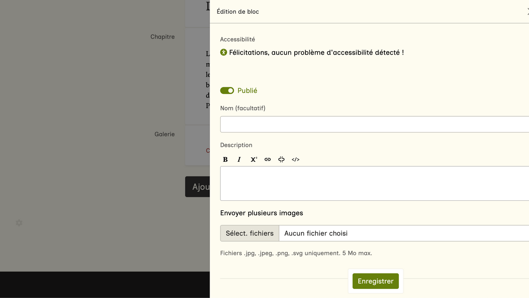The image size is (529, 298).
Task: Open the HTML code view icon
Action: tap(295, 159)
